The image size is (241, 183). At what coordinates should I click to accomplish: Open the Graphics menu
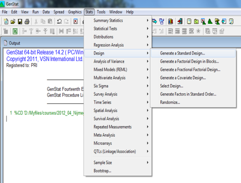tap(75, 12)
